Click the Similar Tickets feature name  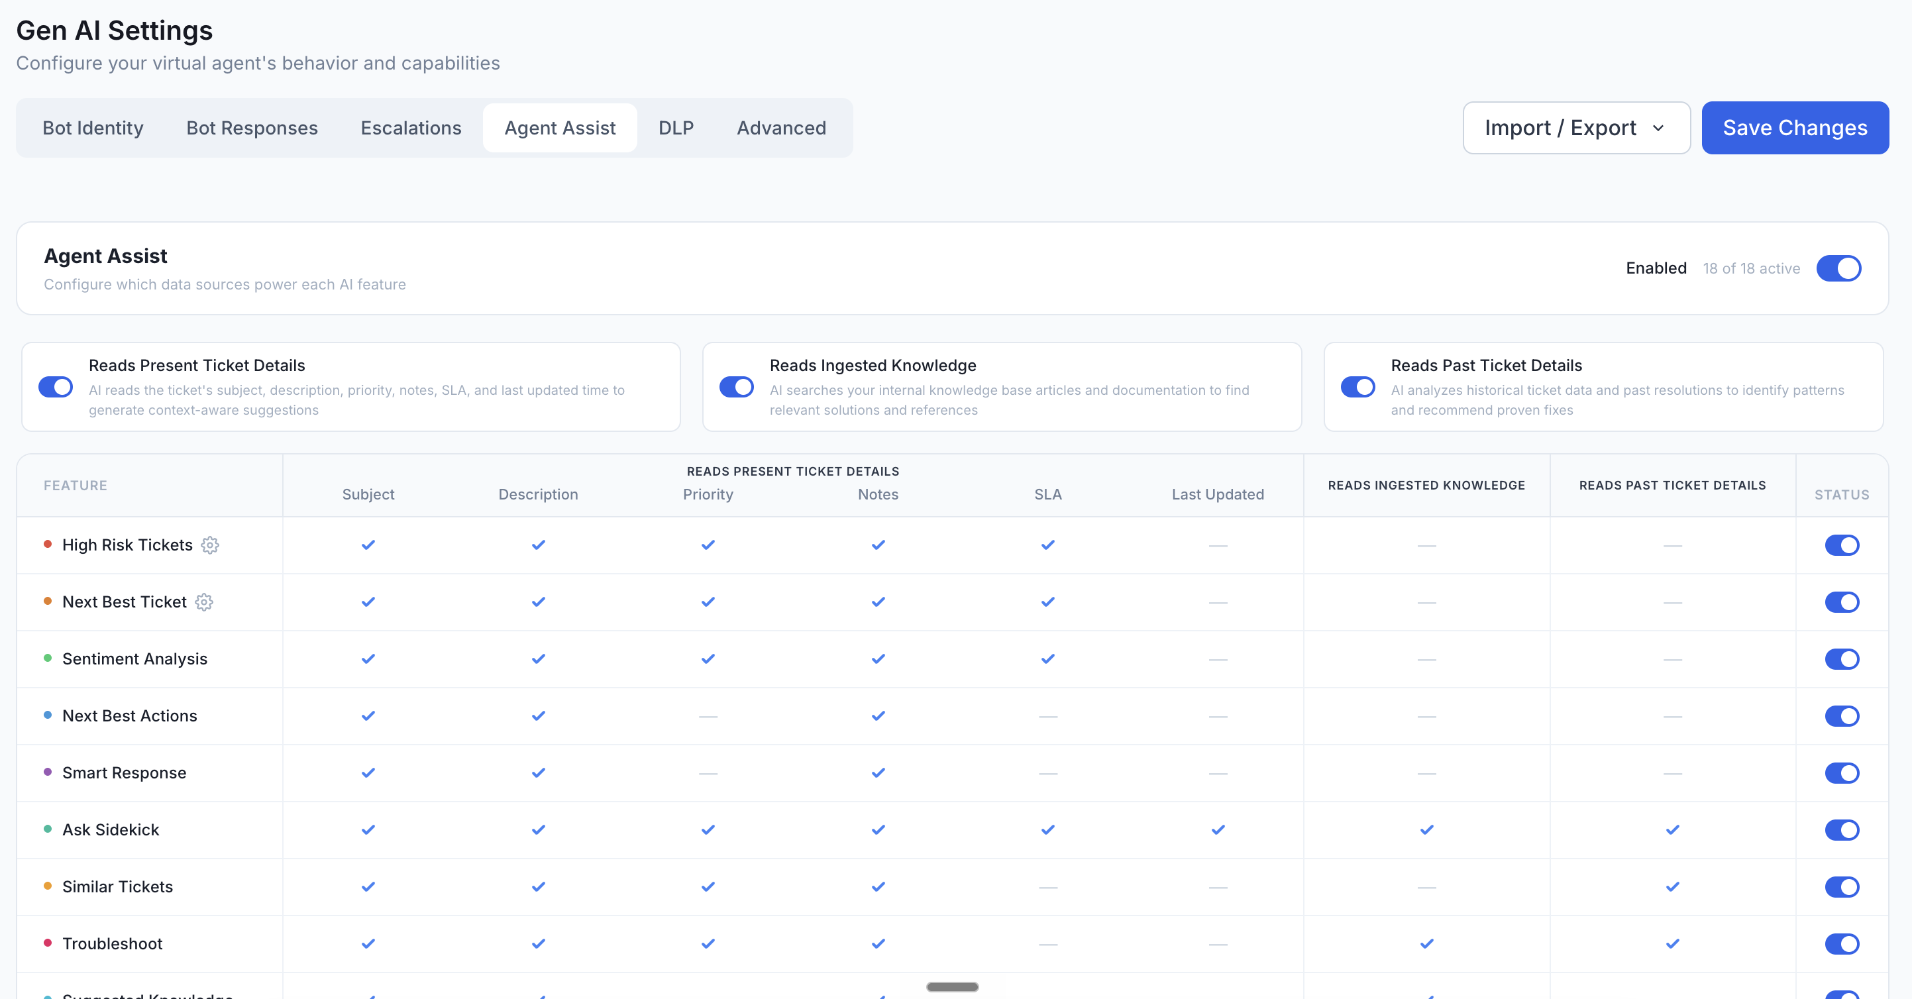point(117,887)
